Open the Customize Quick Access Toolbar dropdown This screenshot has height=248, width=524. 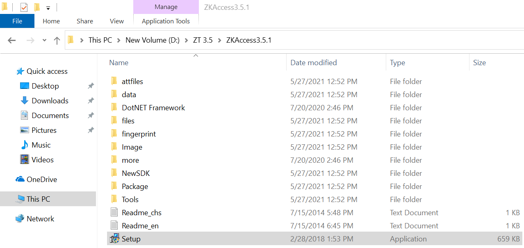(48, 7)
